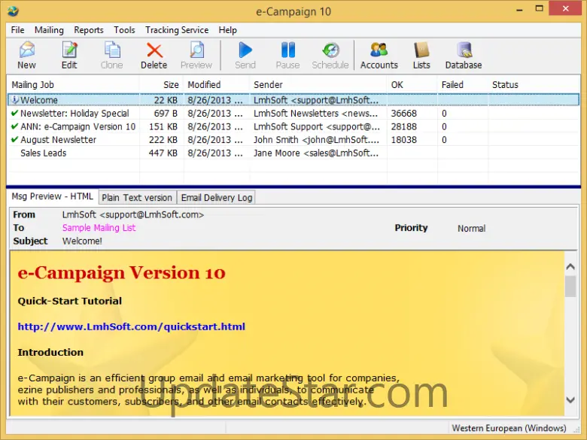Click Western European (Windows) status entry

(509, 428)
